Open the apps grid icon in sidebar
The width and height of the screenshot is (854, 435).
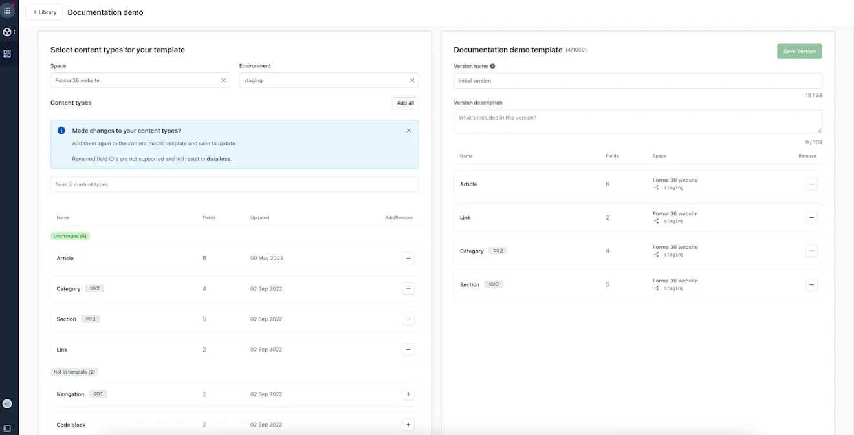point(7,10)
